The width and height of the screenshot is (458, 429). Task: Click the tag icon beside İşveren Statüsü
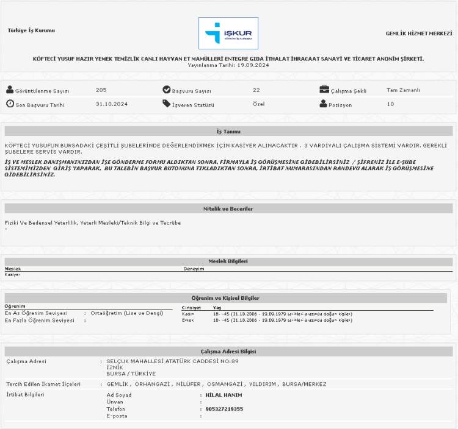(x=166, y=104)
